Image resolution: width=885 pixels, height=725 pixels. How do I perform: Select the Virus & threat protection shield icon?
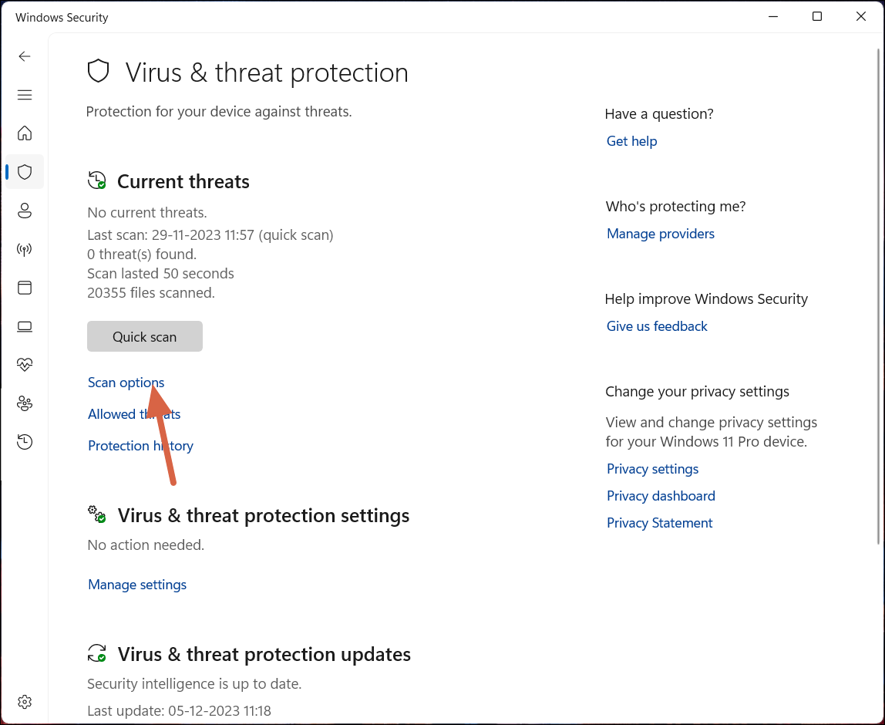pos(24,172)
